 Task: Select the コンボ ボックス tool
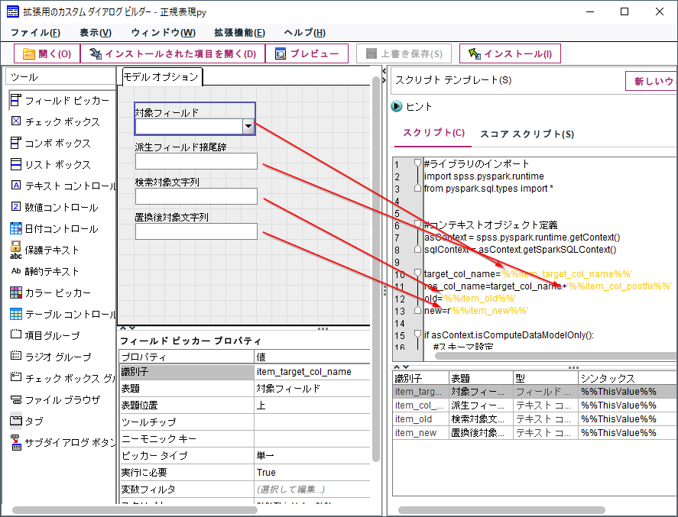(x=51, y=143)
